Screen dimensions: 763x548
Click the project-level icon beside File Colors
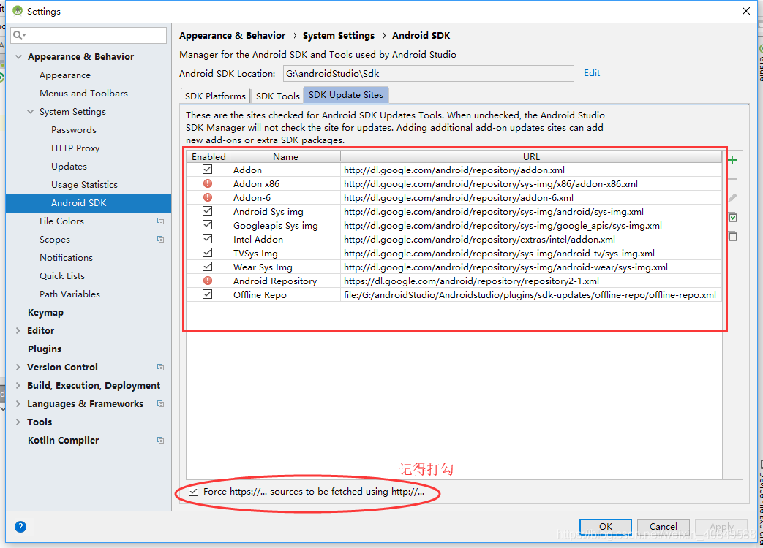(x=161, y=221)
